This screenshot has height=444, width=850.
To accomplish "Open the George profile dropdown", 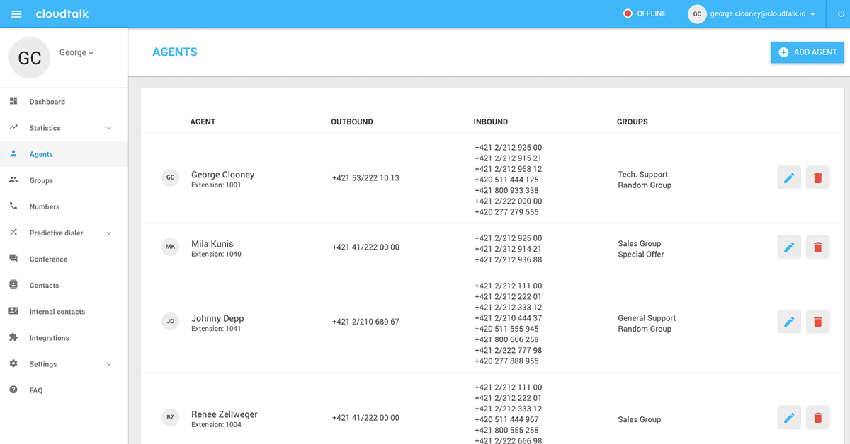I will coord(76,52).
